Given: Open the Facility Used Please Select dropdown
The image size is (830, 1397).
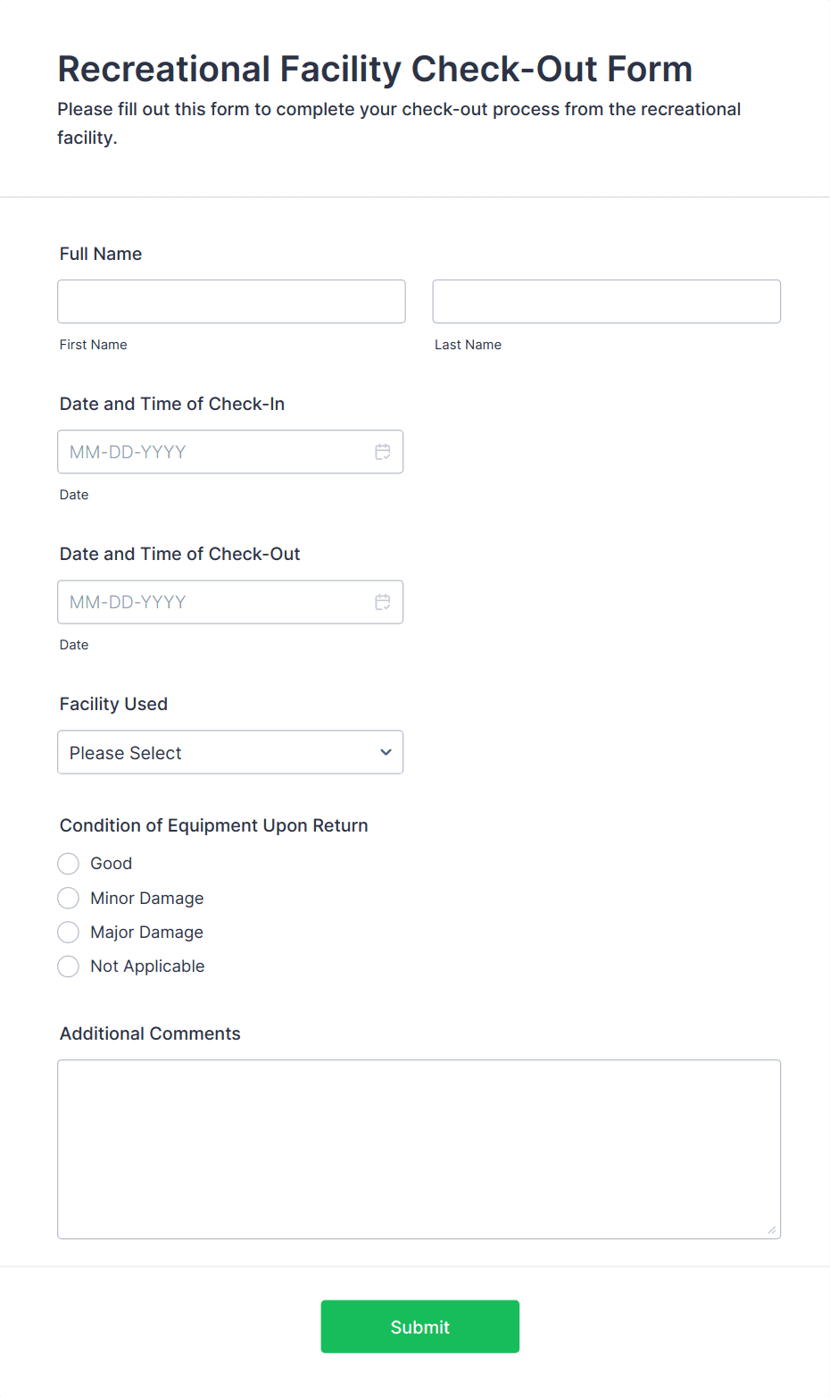Looking at the screenshot, I should (214, 752).
